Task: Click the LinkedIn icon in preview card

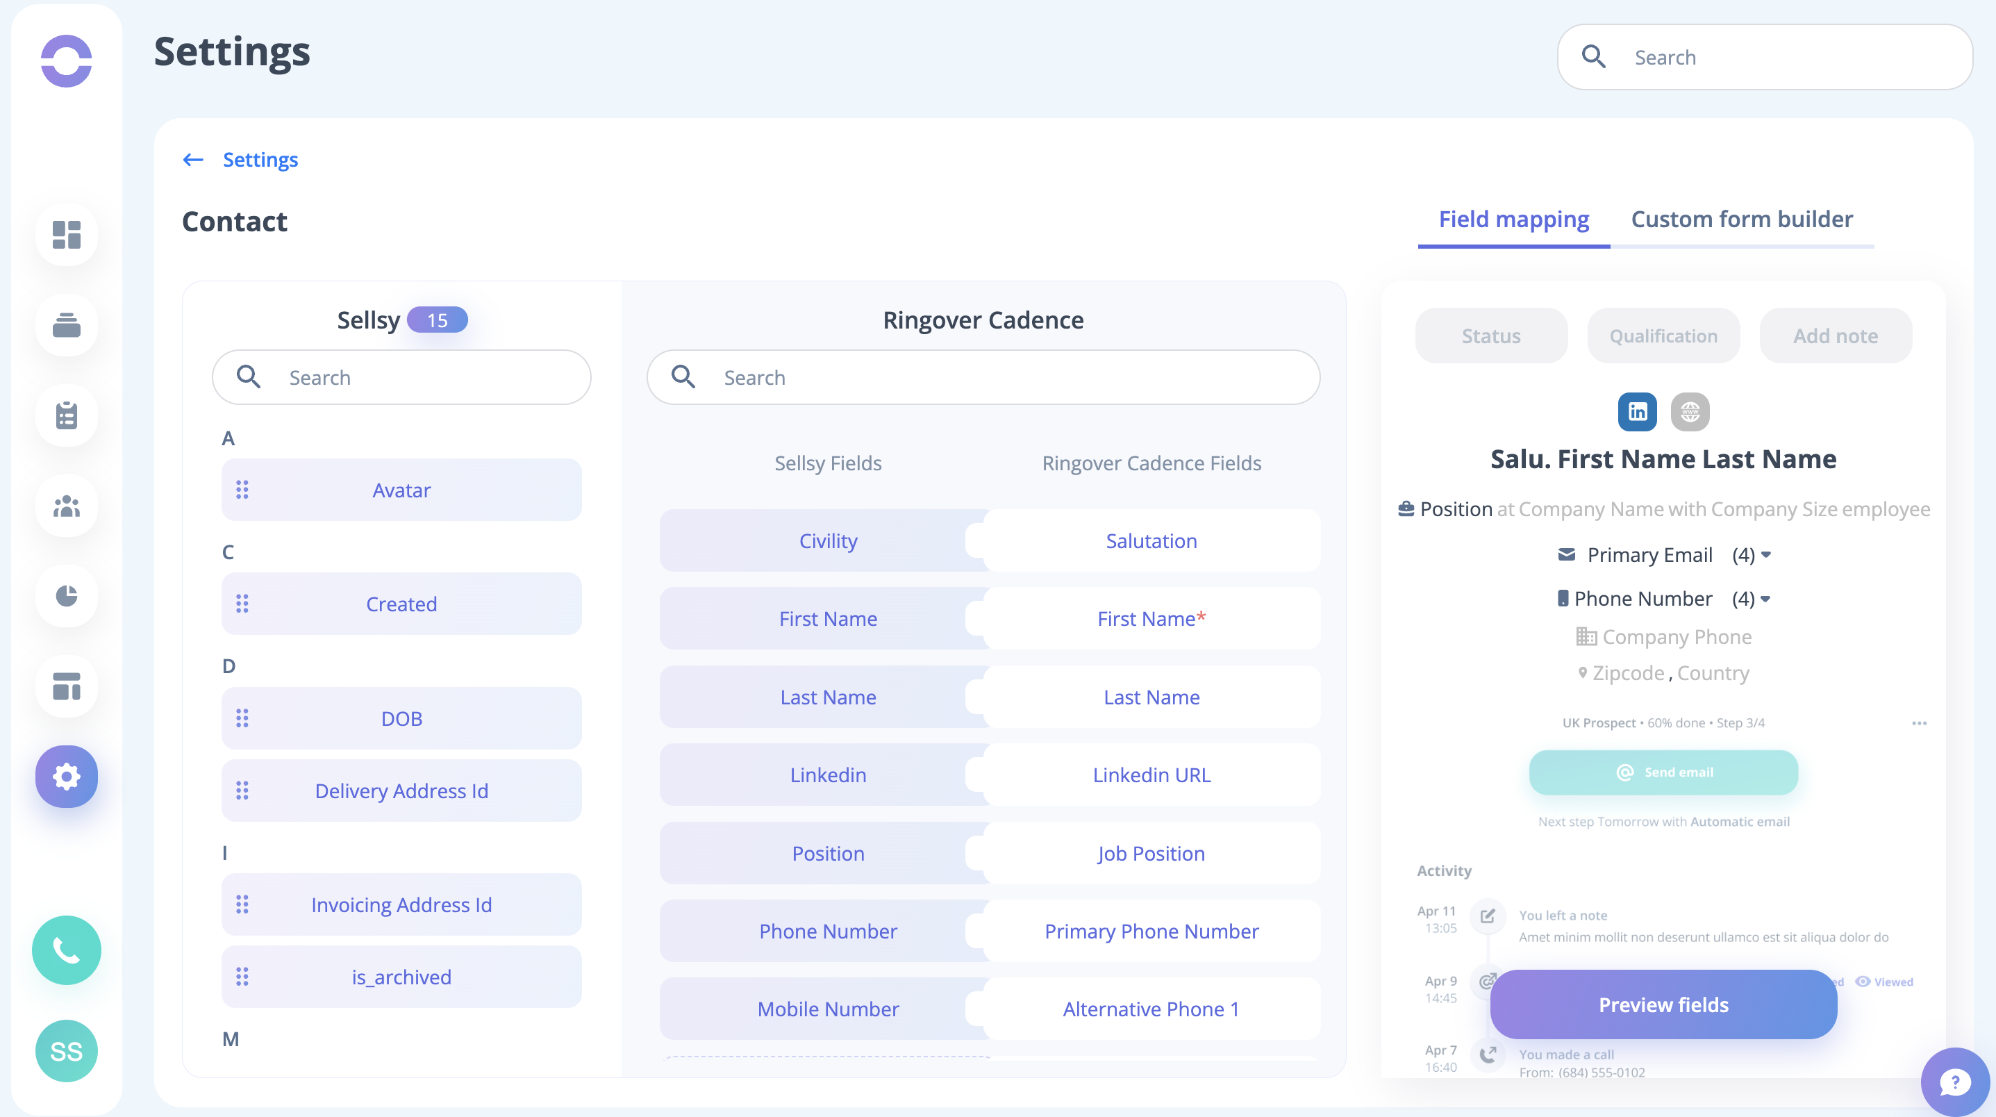Action: coord(1637,411)
